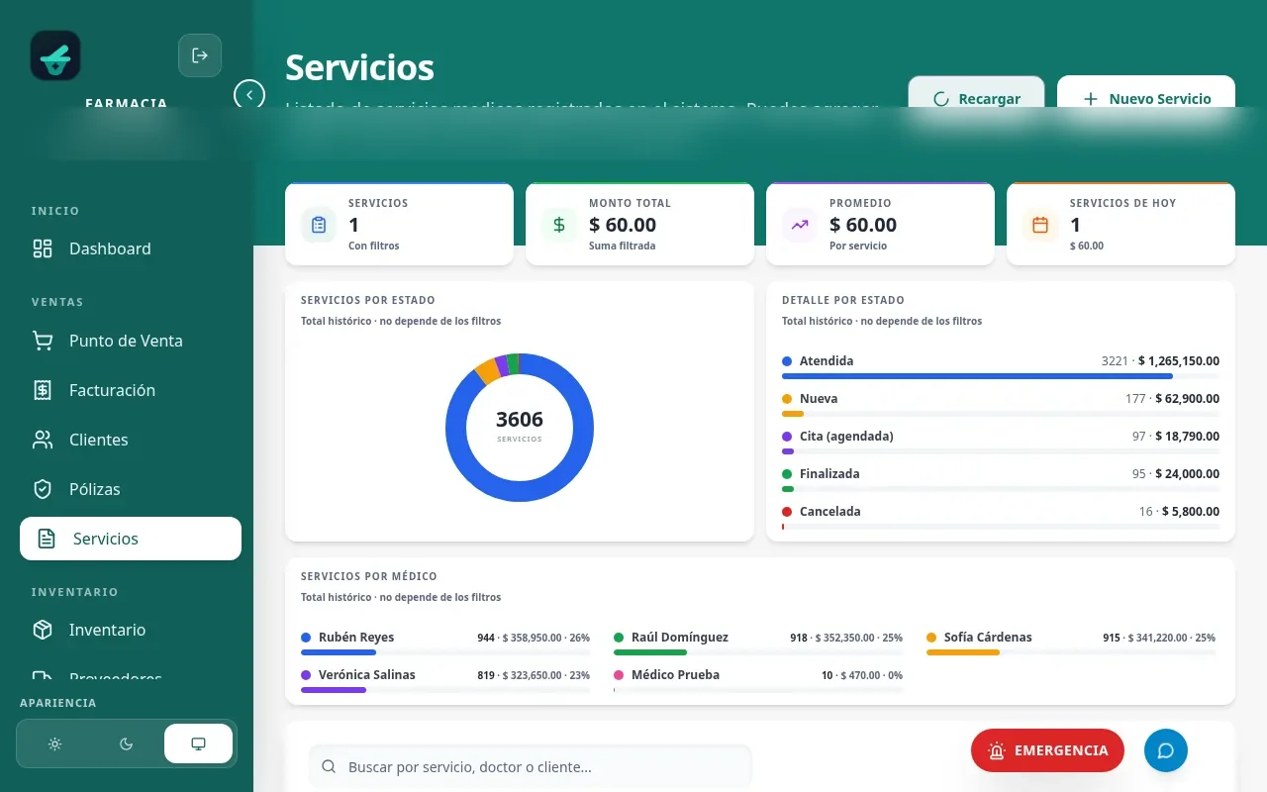This screenshot has height=792, width=1267.
Task: Click the $ 1,265,150.00 amount
Action: click(x=1179, y=361)
